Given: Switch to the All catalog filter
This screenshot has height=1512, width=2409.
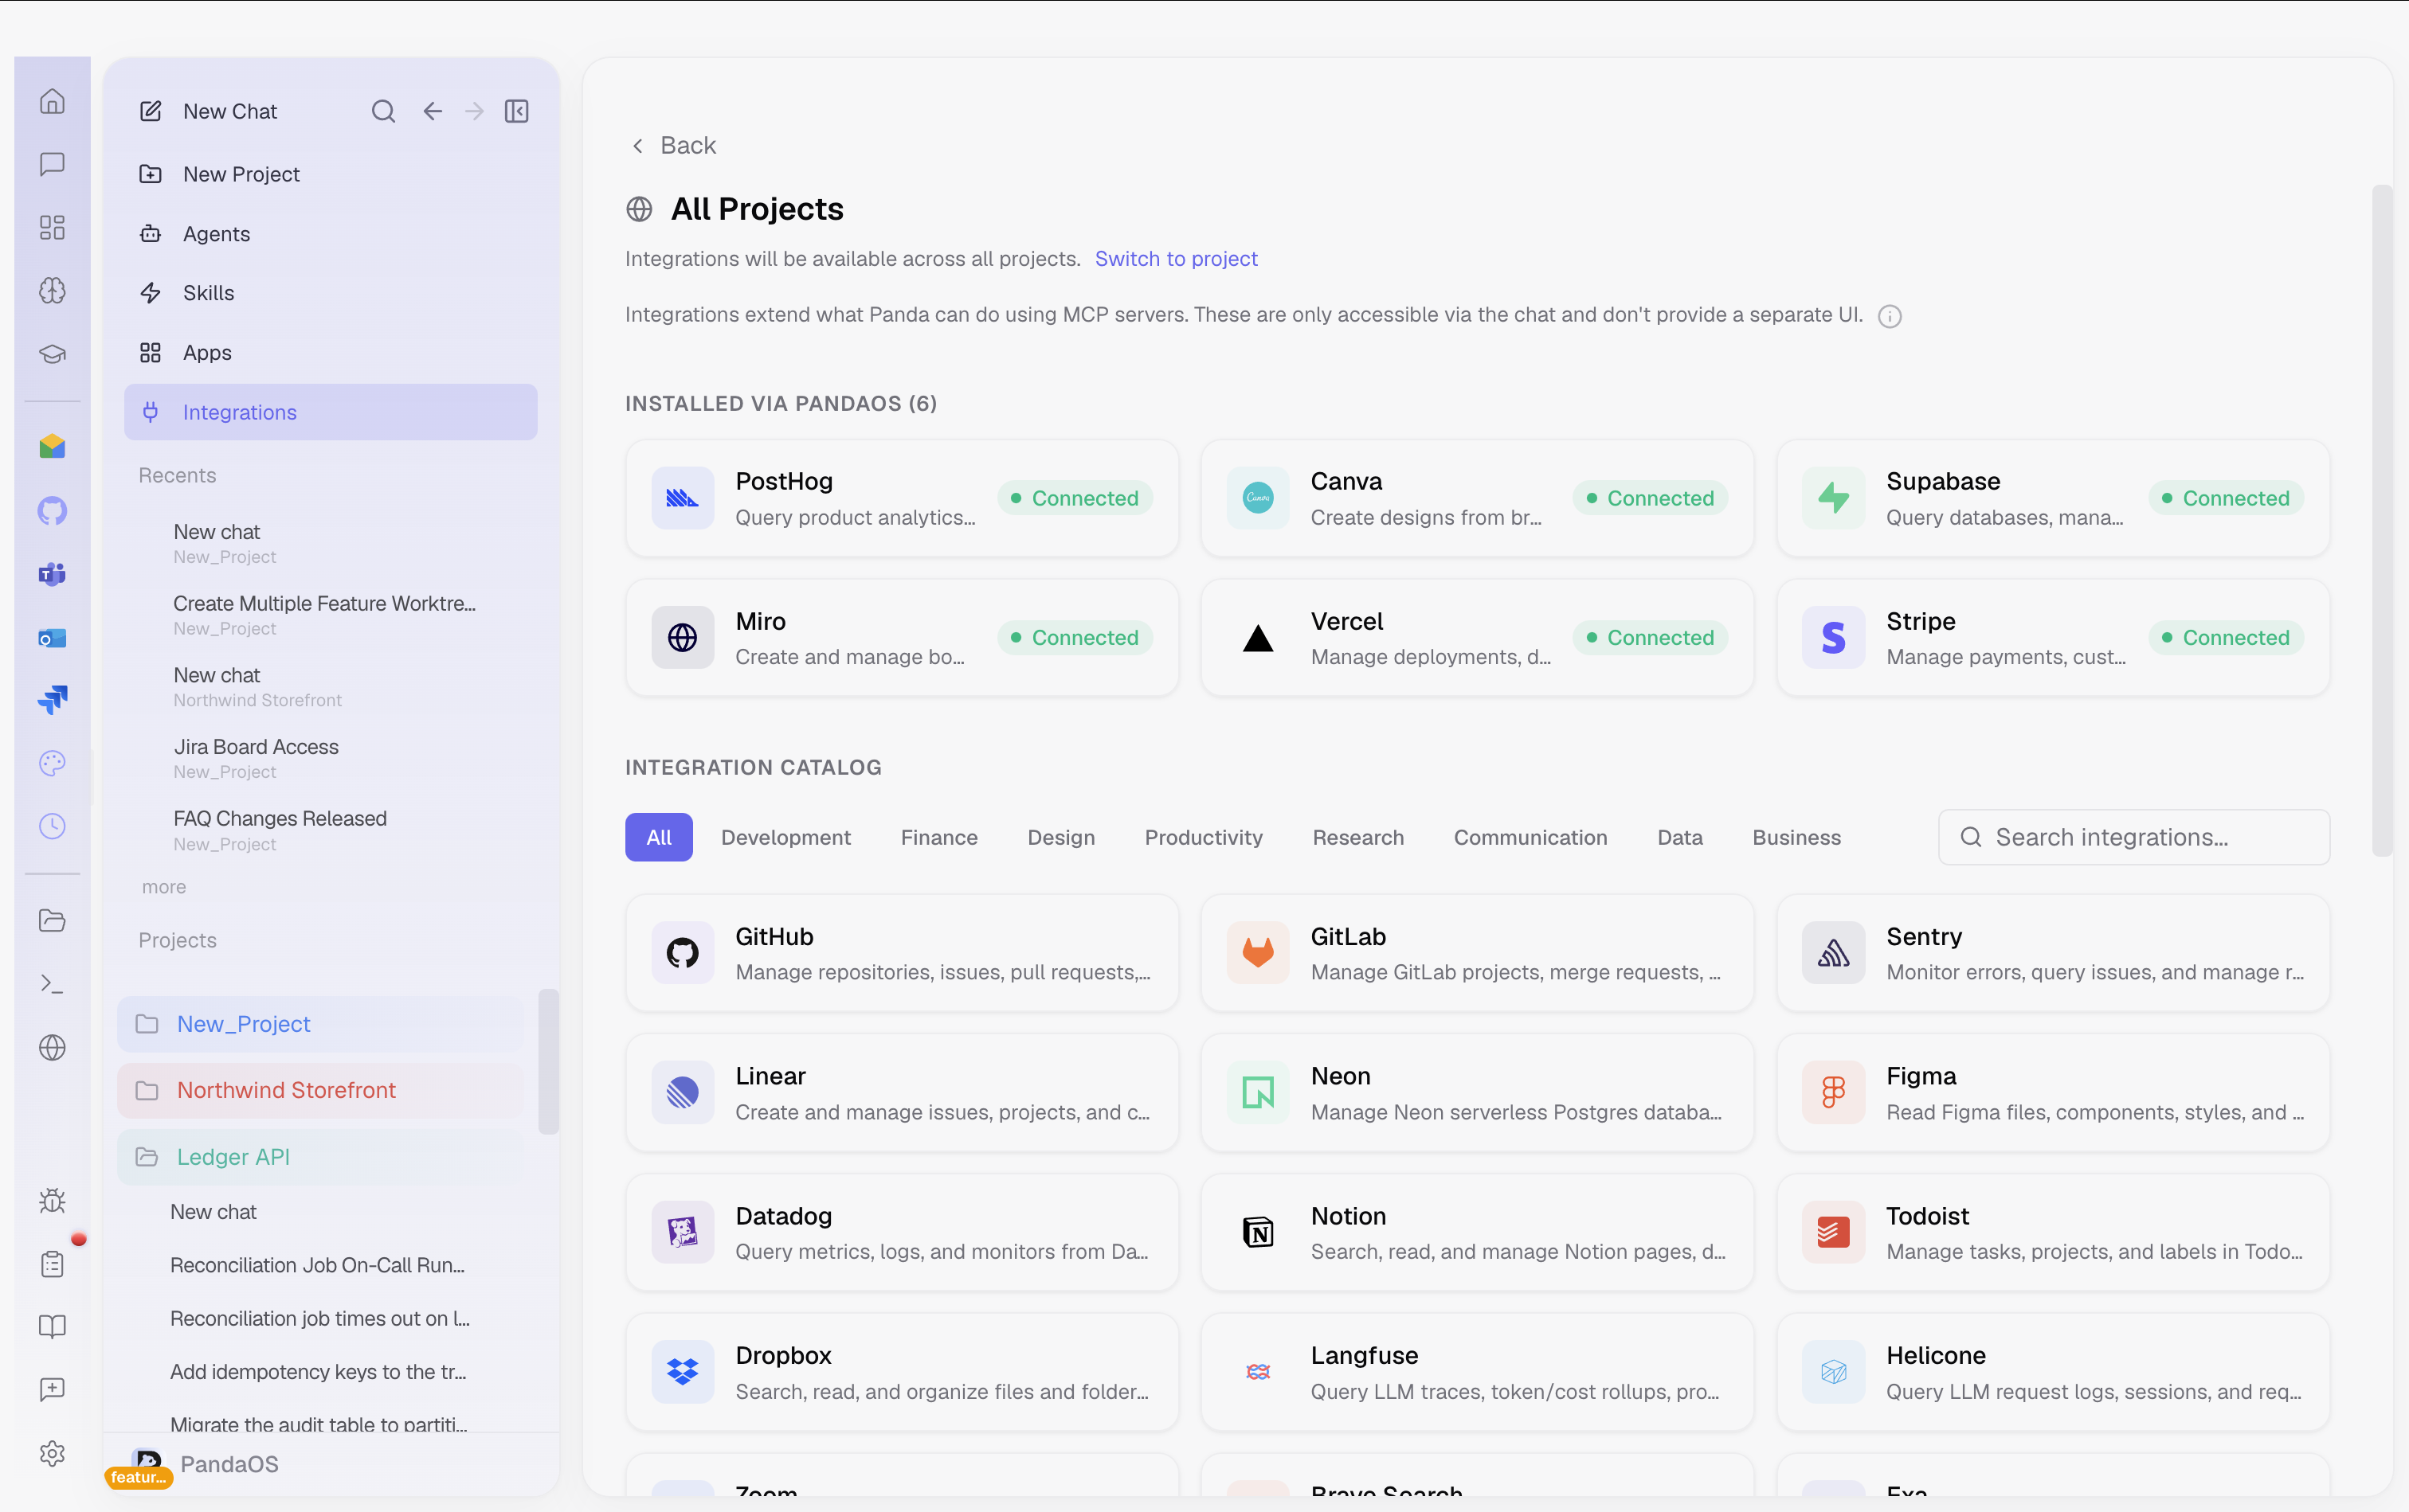Looking at the screenshot, I should point(658,837).
